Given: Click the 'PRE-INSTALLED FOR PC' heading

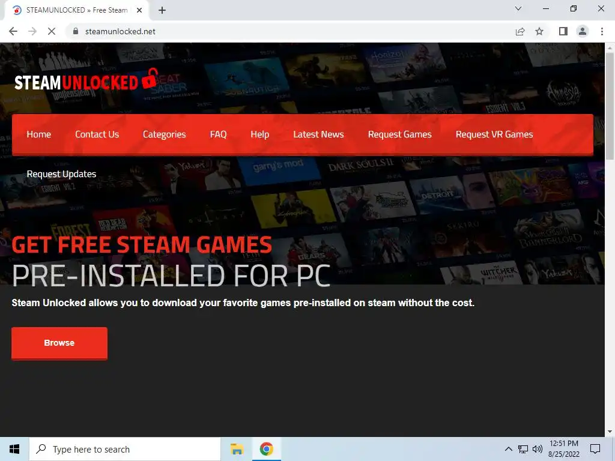Looking at the screenshot, I should pos(171,276).
